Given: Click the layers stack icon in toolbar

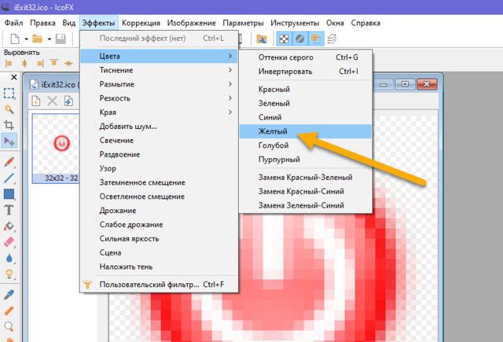Looking at the screenshot, I should click(x=332, y=39).
